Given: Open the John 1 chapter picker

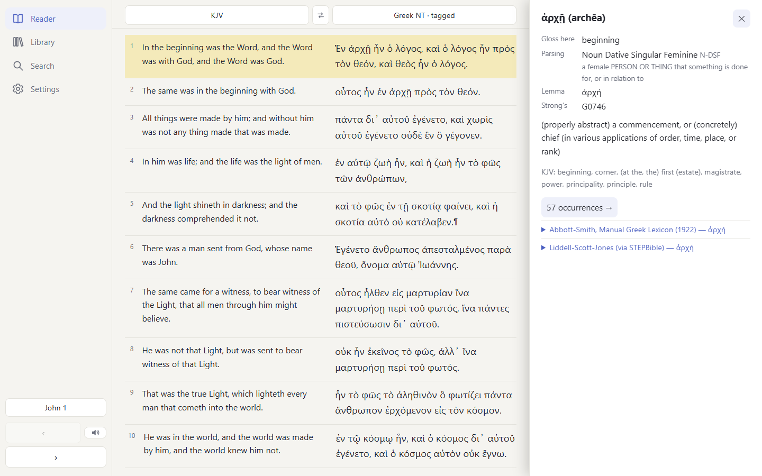Looking at the screenshot, I should [56, 408].
